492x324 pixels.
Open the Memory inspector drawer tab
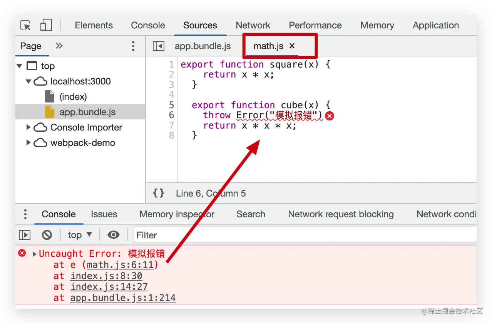coord(177,214)
